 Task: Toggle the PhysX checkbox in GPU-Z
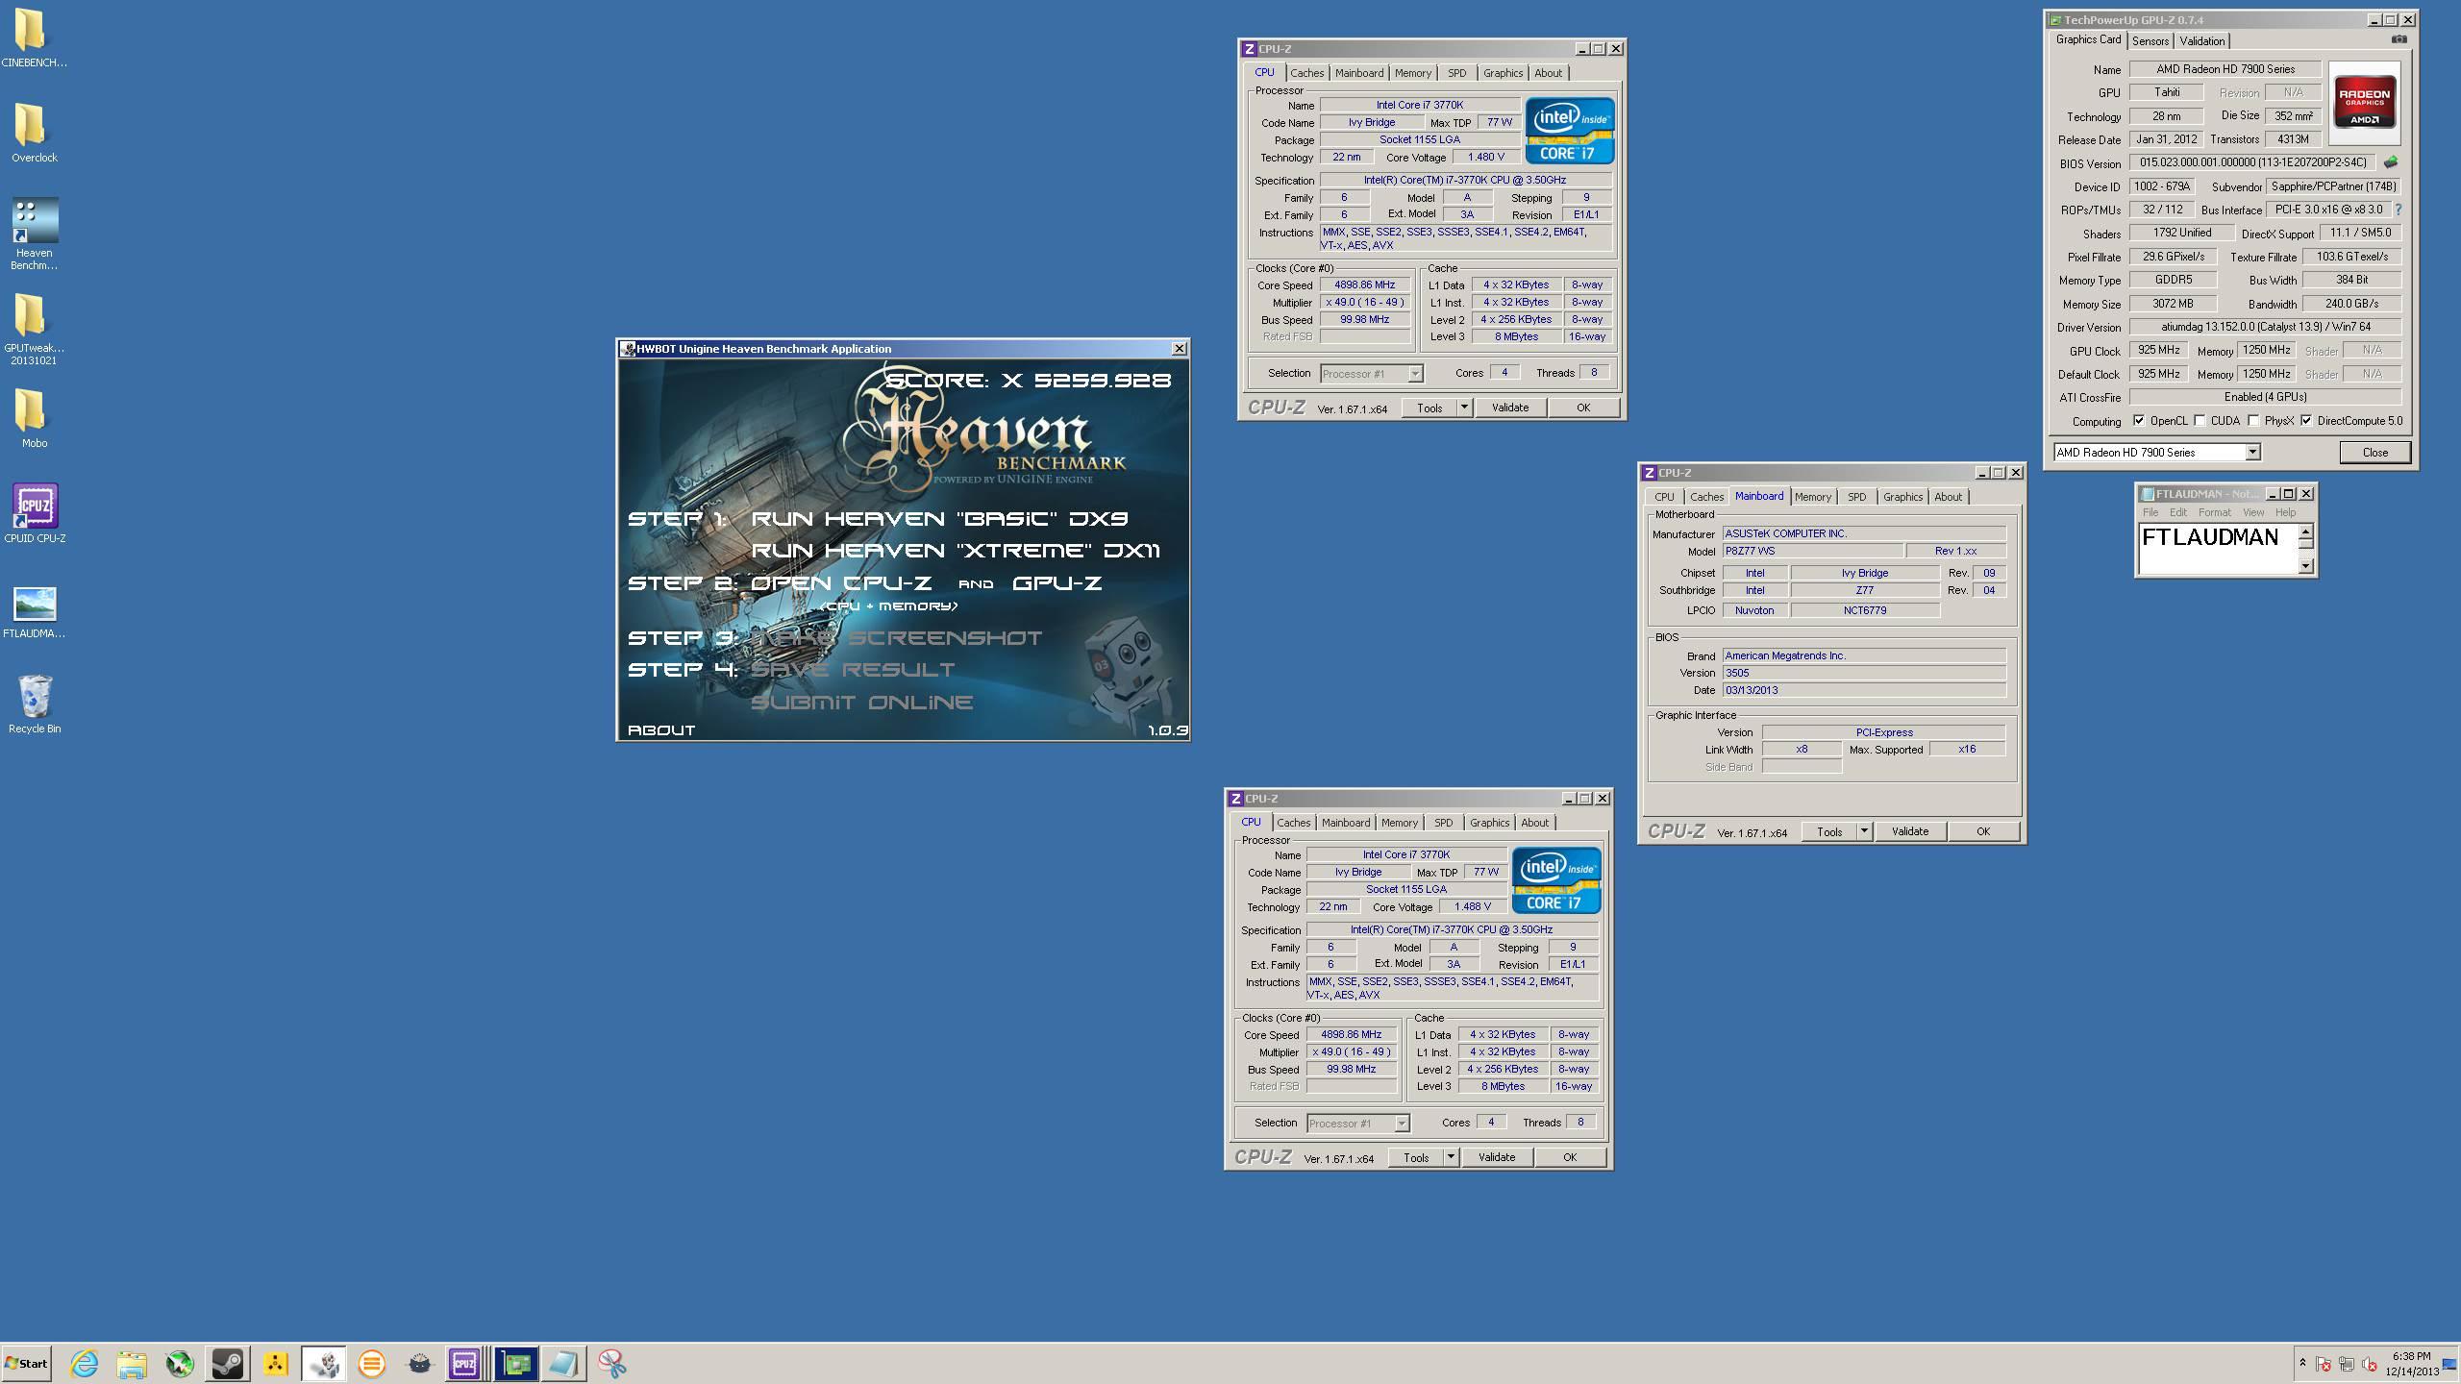click(2253, 420)
